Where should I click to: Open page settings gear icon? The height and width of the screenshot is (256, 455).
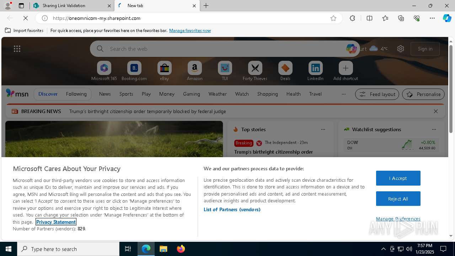401,49
